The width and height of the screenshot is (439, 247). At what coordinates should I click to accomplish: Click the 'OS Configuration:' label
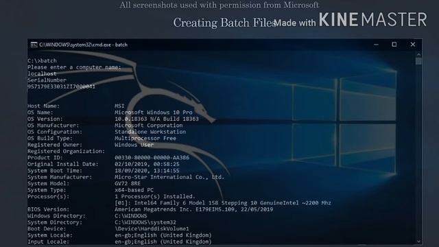55,132
